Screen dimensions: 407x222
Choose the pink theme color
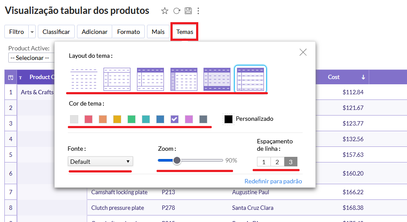coord(189,119)
